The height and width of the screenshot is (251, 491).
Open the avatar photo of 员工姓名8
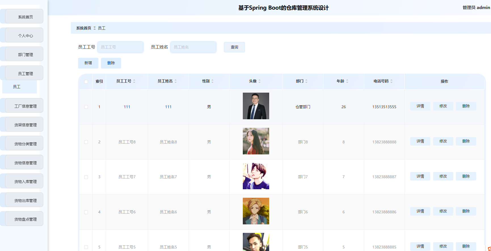tap(256, 141)
